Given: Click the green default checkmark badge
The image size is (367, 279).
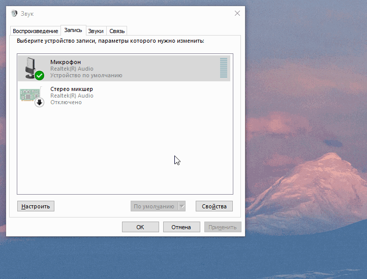Looking at the screenshot, I should point(40,75).
